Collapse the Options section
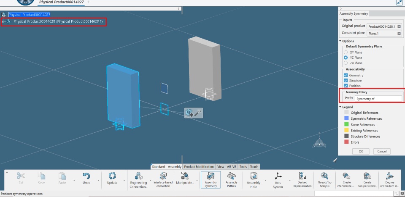The height and width of the screenshot is (197, 405). 340,41
